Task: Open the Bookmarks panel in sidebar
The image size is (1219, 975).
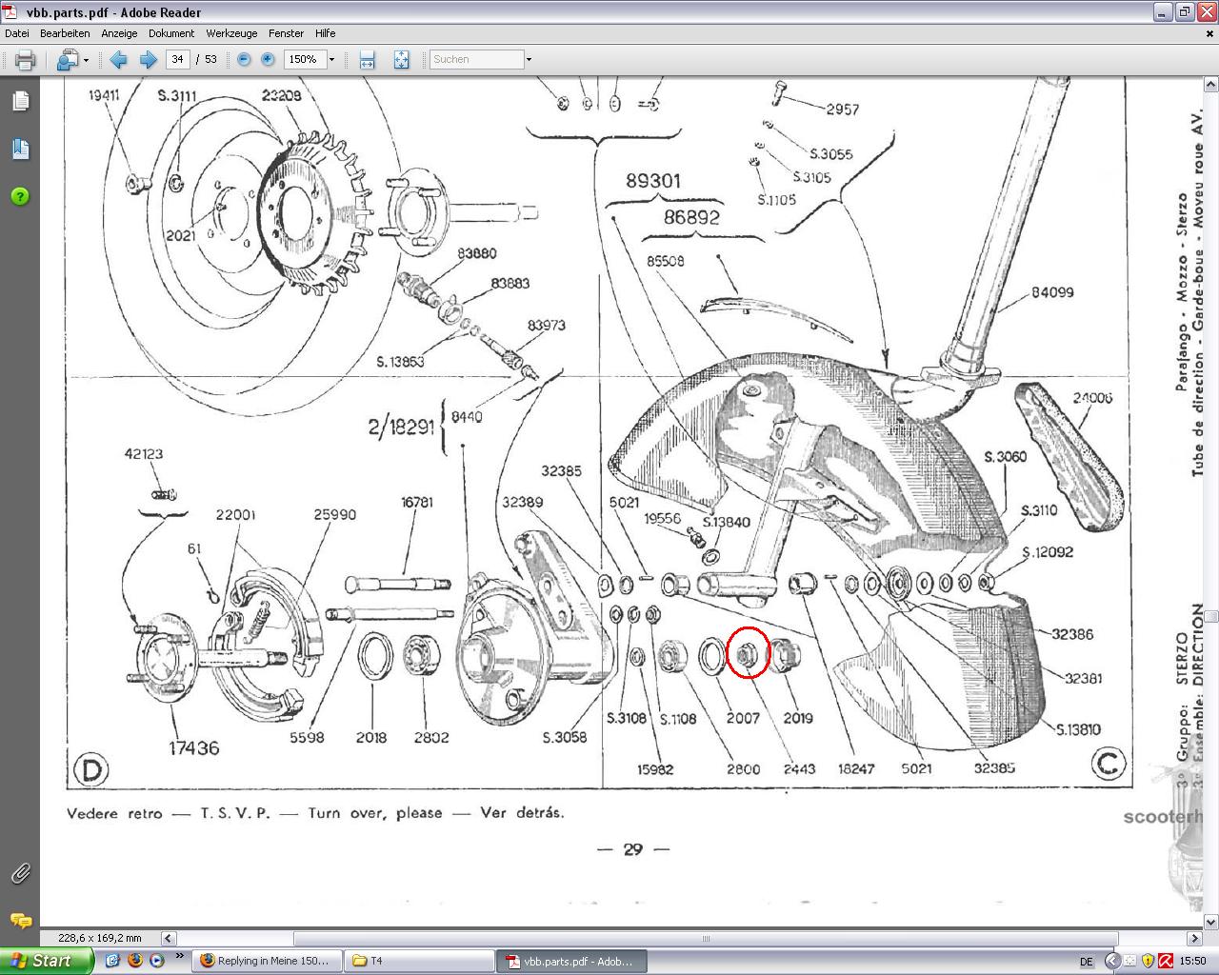Action: point(20,149)
